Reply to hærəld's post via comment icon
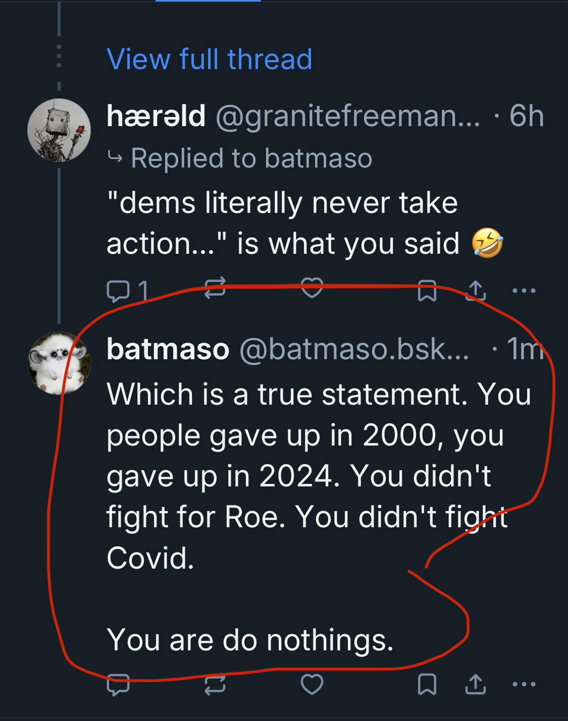The image size is (568, 721). (x=118, y=291)
